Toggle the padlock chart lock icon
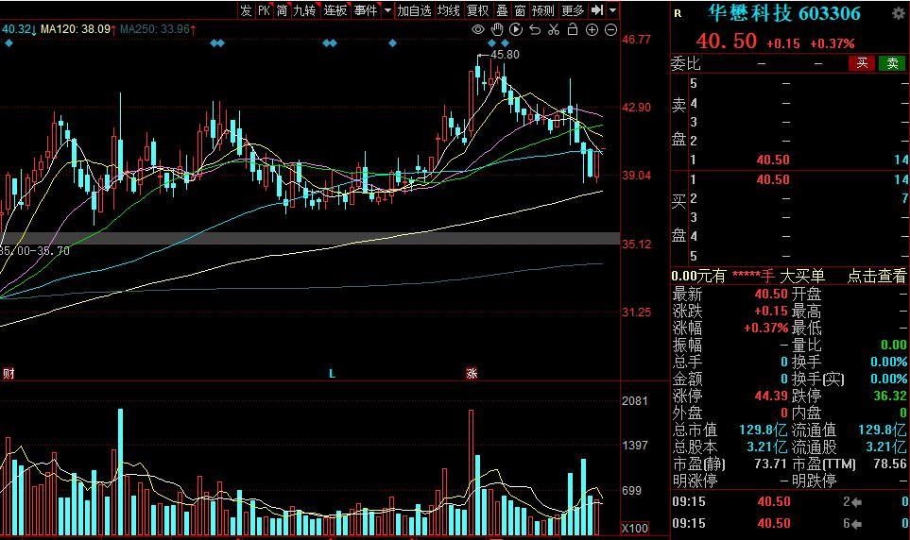The width and height of the screenshot is (910, 540). click(x=573, y=29)
